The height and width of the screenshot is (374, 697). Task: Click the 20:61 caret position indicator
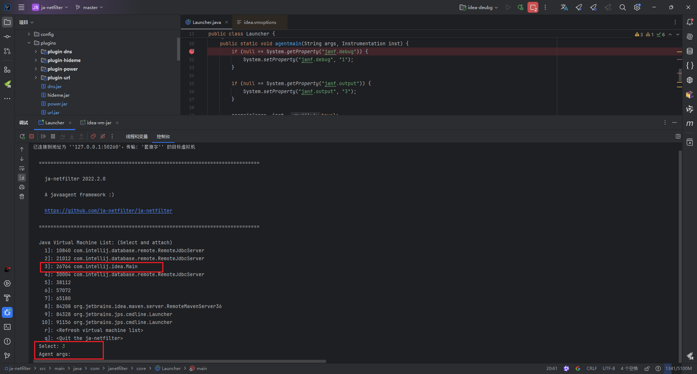tap(552, 369)
